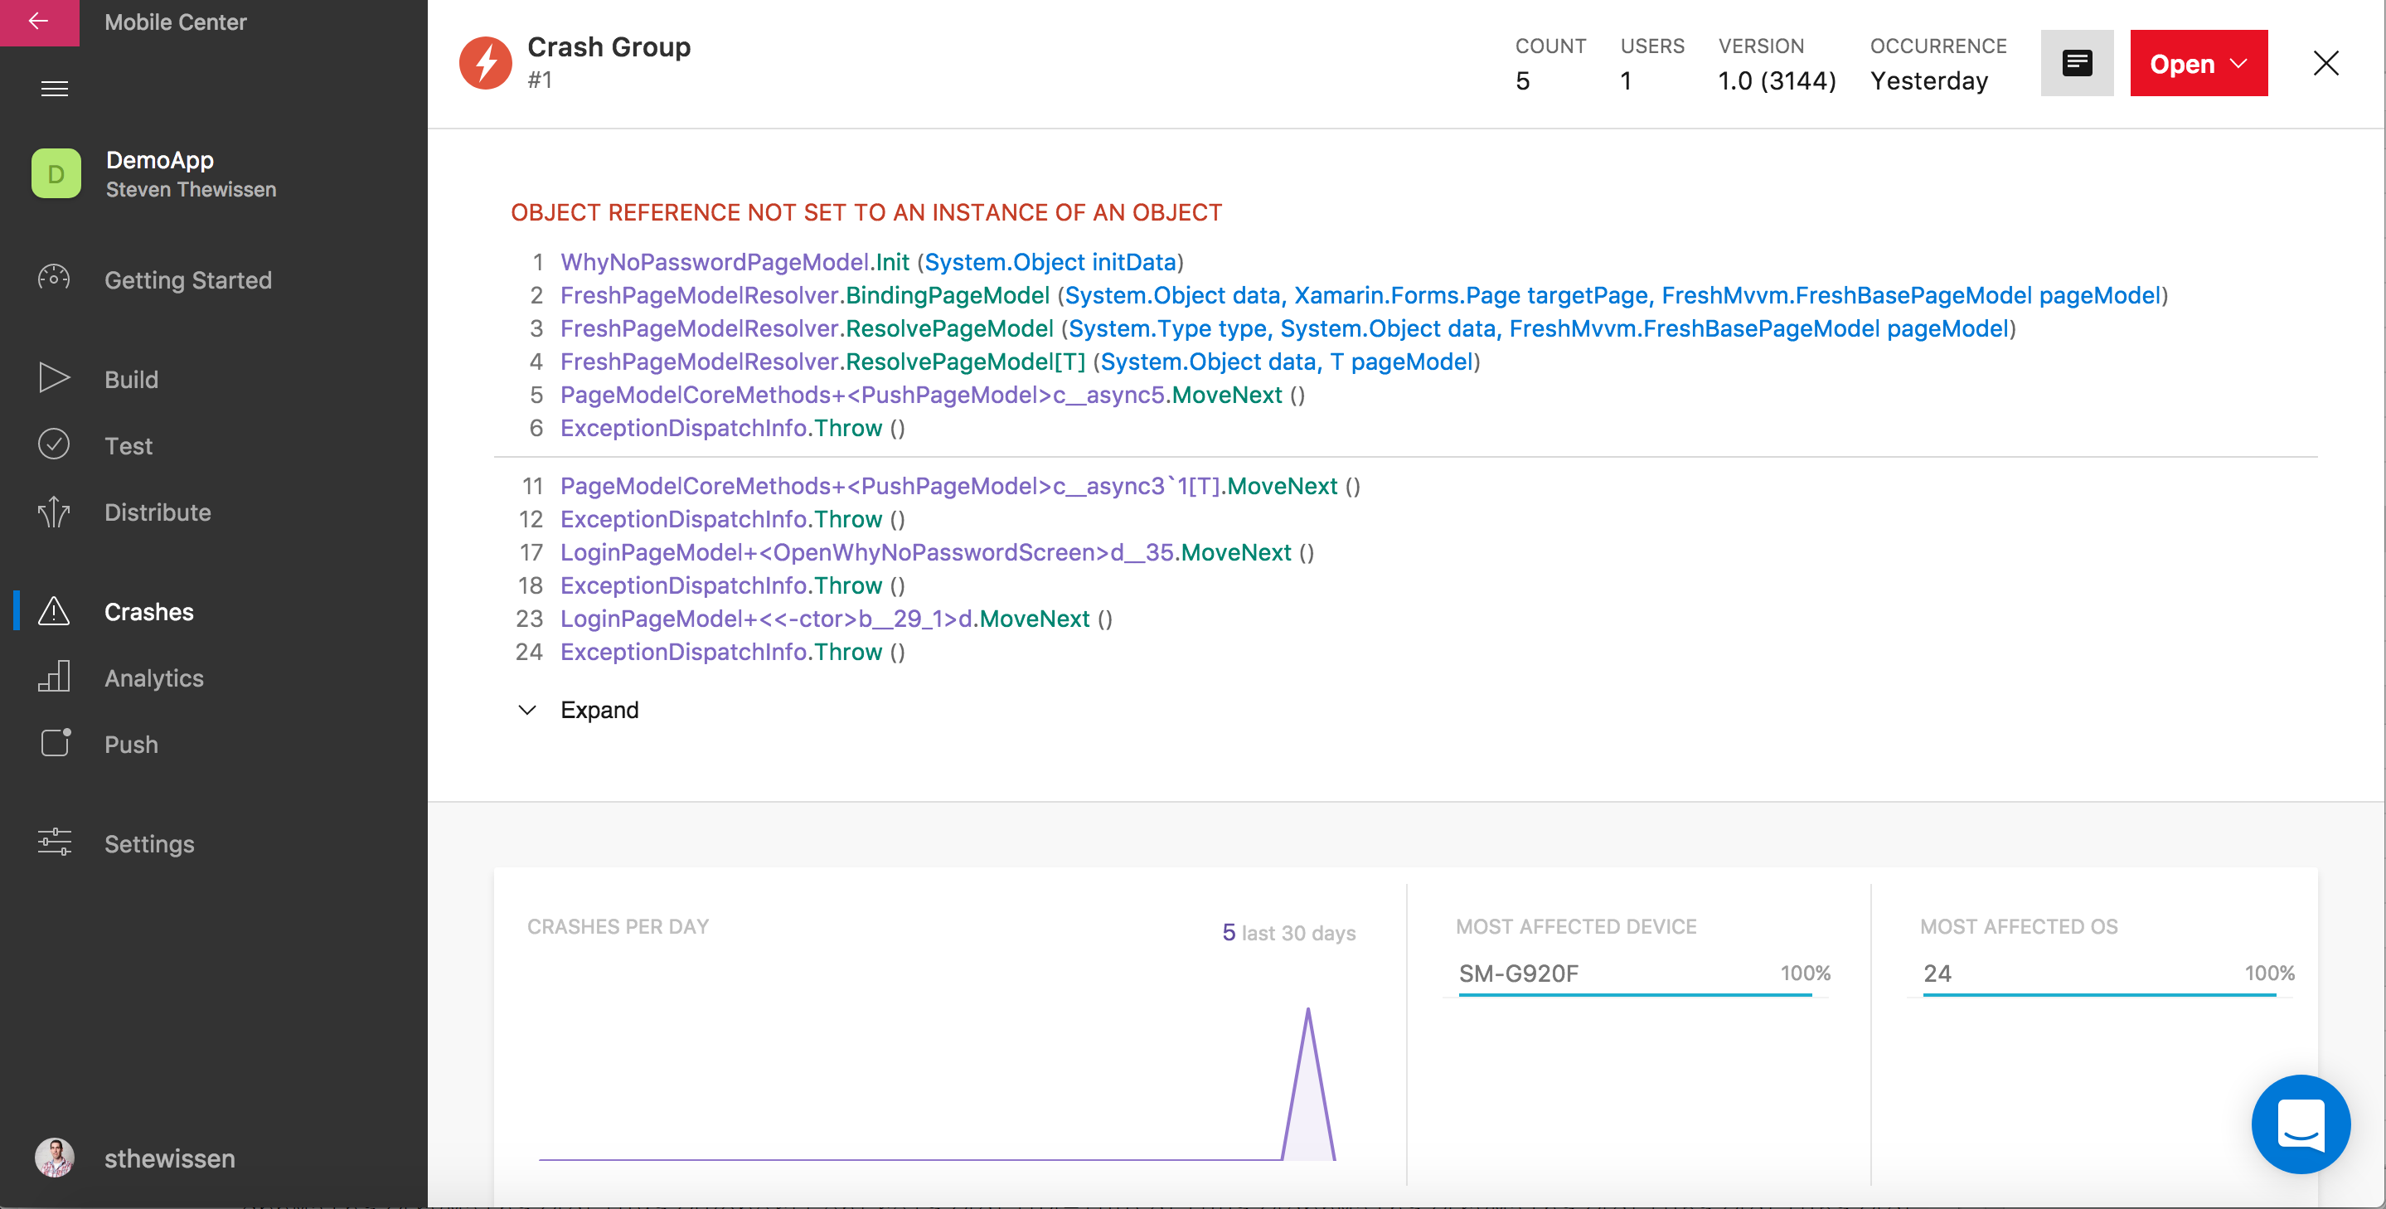
Task: Click the Expand chevron arrow
Action: coord(527,710)
